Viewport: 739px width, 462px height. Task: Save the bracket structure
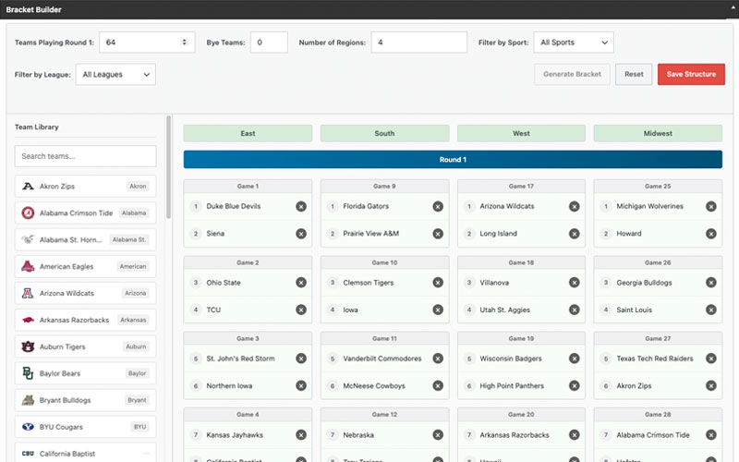691,75
